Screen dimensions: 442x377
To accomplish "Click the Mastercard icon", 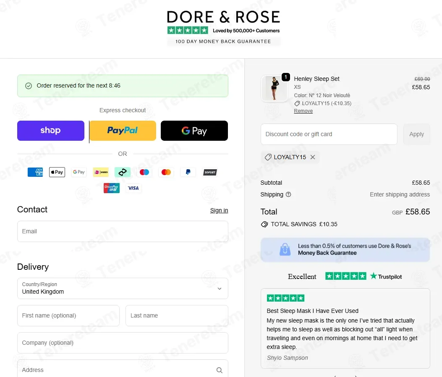I will click(166, 172).
